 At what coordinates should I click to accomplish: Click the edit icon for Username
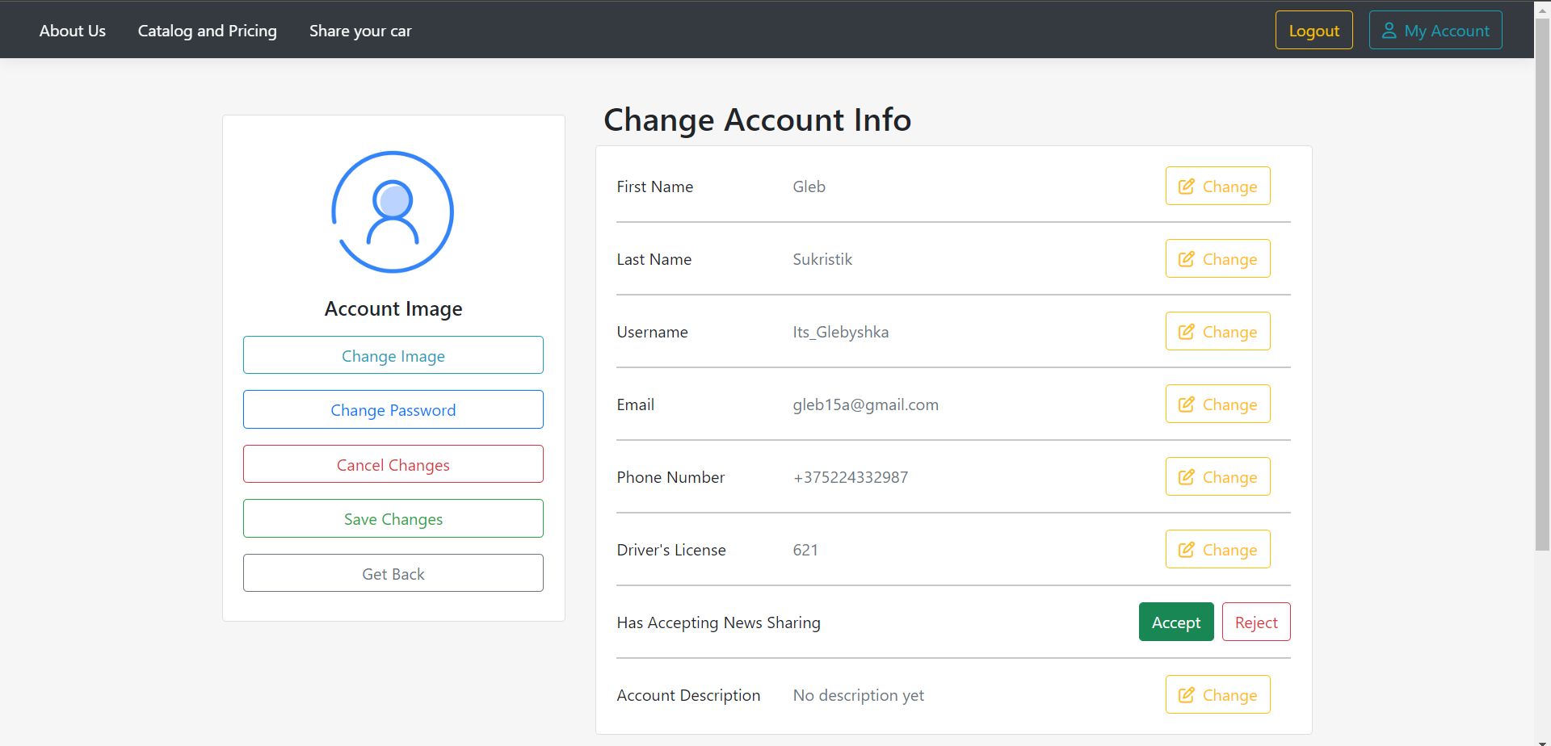coord(1186,332)
